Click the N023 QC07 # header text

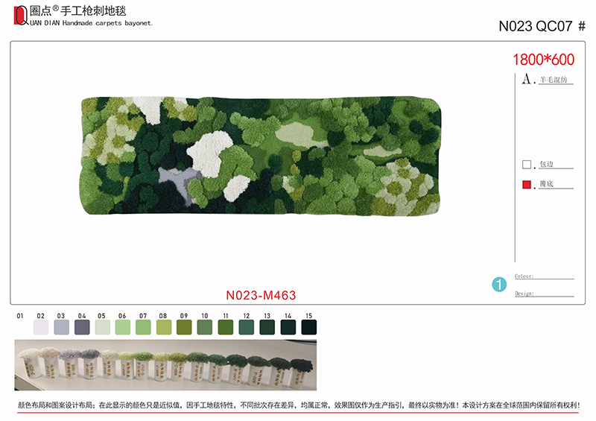coord(542,26)
